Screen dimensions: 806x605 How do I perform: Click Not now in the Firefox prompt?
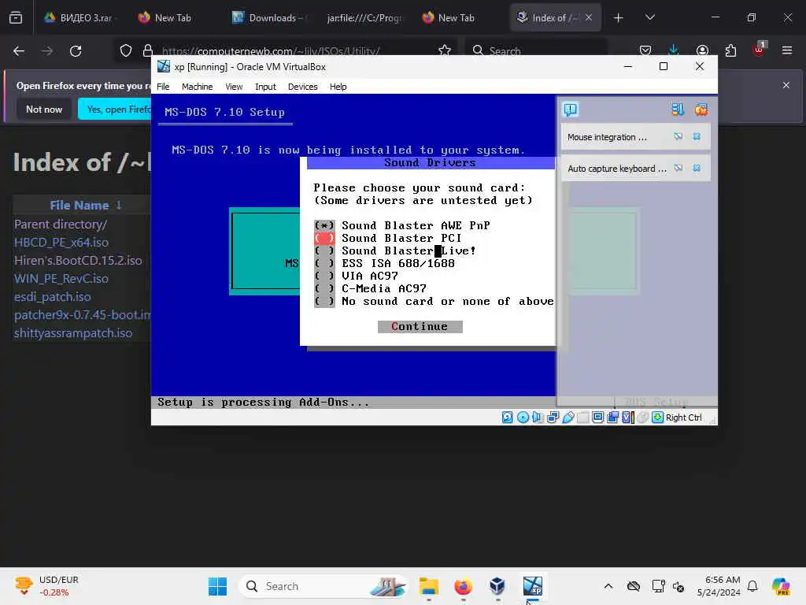point(44,109)
